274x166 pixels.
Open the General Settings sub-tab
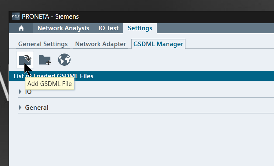43,44
